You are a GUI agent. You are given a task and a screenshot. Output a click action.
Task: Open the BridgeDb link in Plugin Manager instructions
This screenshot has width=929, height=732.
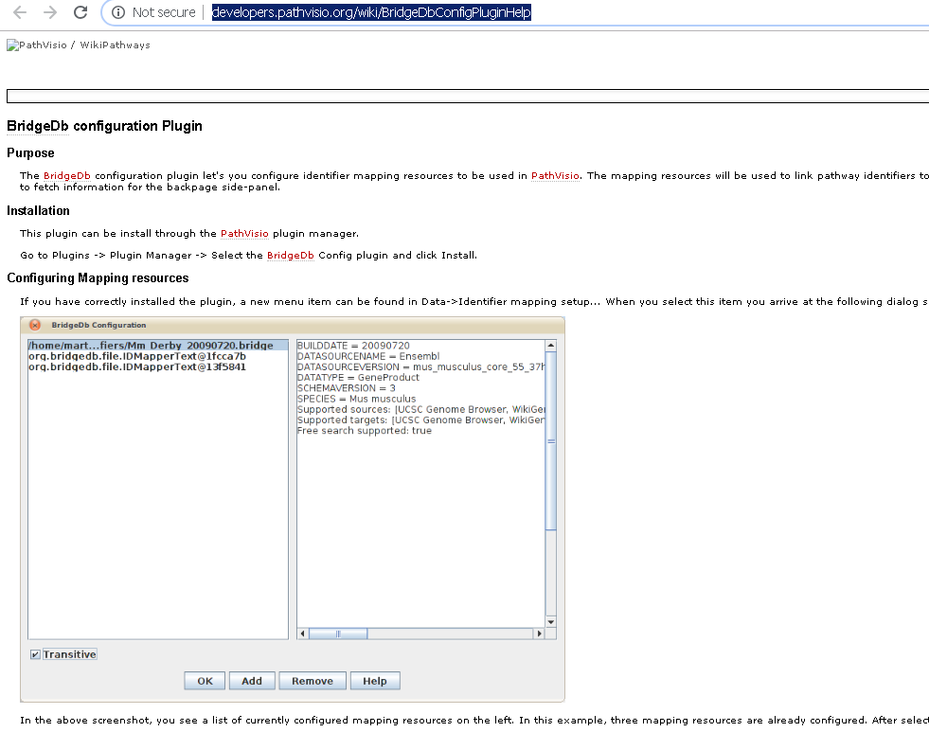coord(291,256)
